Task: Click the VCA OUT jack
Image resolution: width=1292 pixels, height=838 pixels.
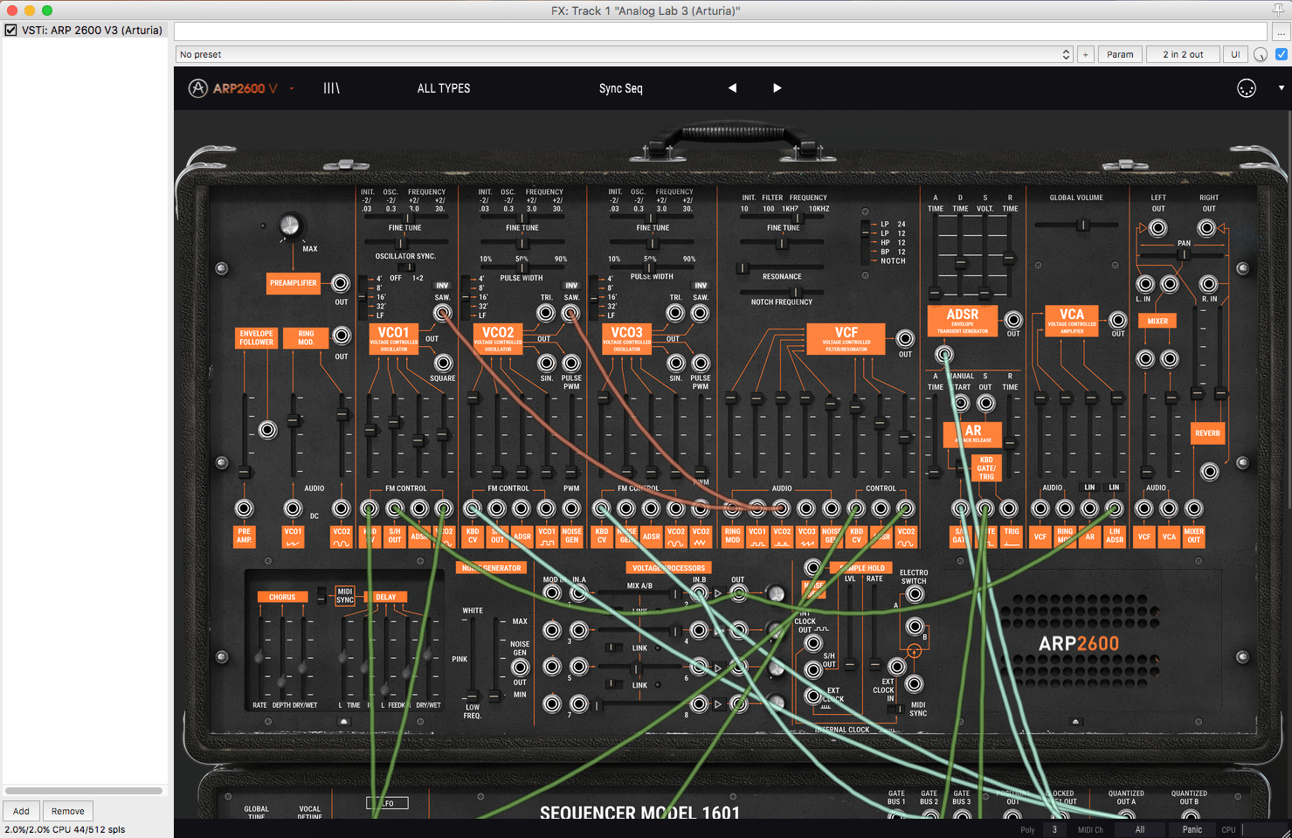Action: pyautogui.click(x=1118, y=320)
